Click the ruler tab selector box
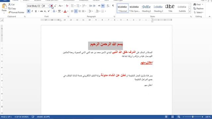Image resolution: width=212 pixels, height=119 pixels. tap(2, 20)
